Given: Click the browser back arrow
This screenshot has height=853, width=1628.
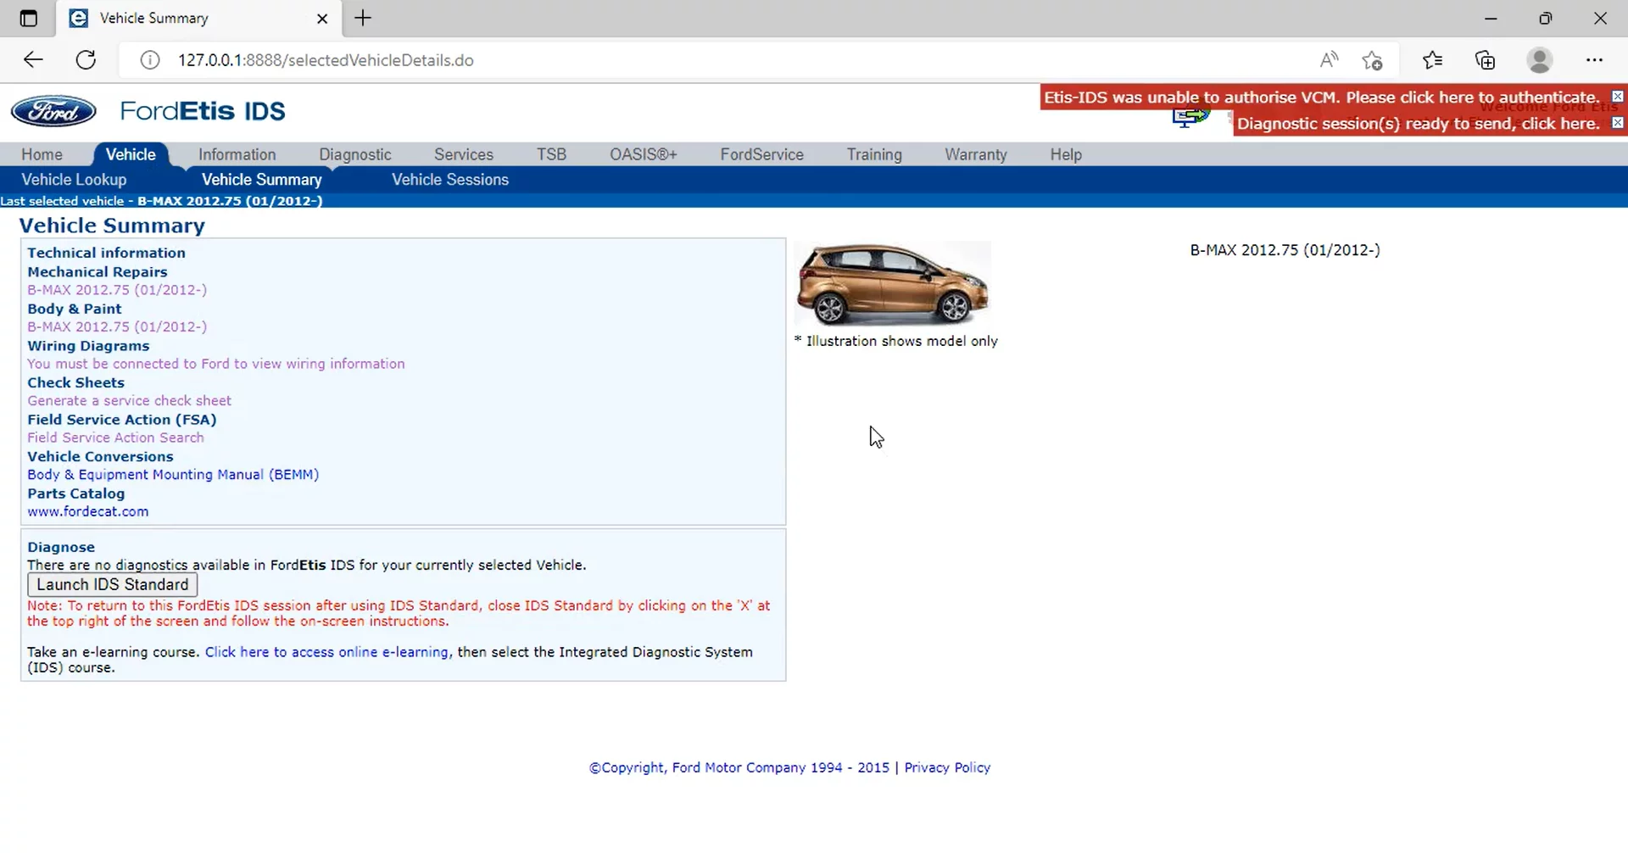Looking at the screenshot, I should (x=33, y=60).
